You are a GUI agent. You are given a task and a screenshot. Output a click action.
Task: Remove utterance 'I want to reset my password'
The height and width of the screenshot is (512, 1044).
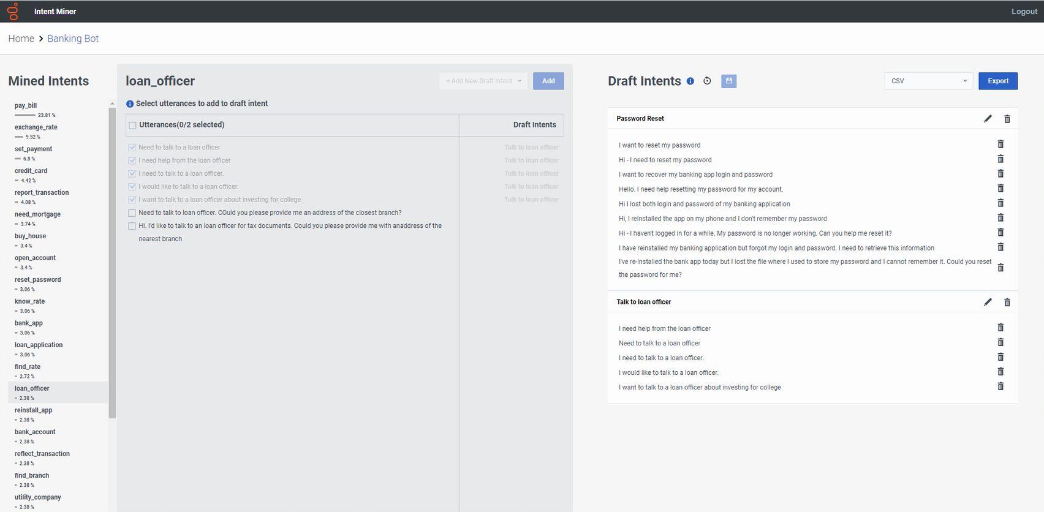click(x=1000, y=145)
